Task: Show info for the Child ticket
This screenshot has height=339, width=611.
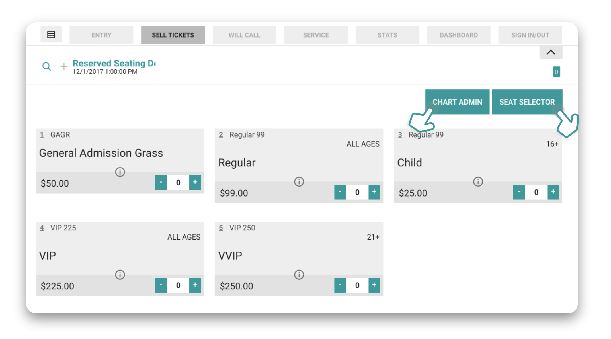Action: 478,182
